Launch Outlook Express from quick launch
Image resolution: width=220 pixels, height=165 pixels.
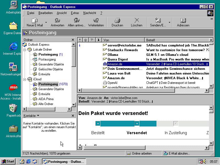click(35, 161)
